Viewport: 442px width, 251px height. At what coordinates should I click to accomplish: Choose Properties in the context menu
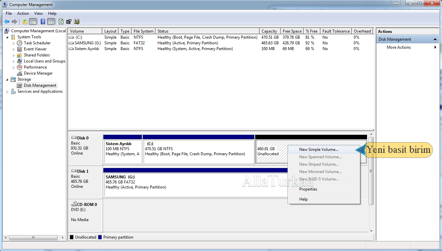[x=324, y=189]
